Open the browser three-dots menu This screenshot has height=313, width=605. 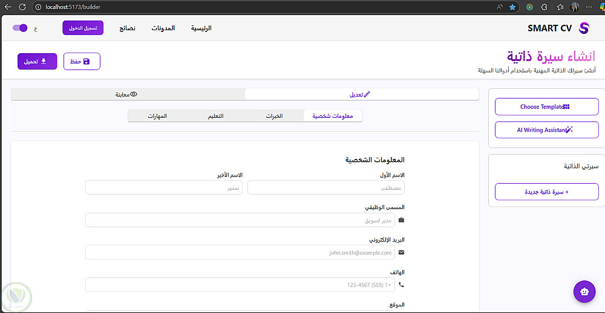tap(589, 7)
